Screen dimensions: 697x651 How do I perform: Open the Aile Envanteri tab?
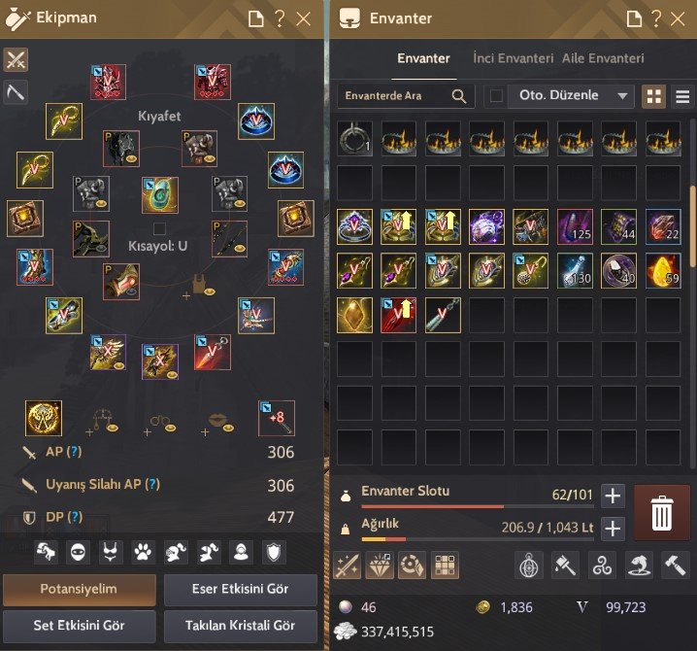click(x=603, y=58)
